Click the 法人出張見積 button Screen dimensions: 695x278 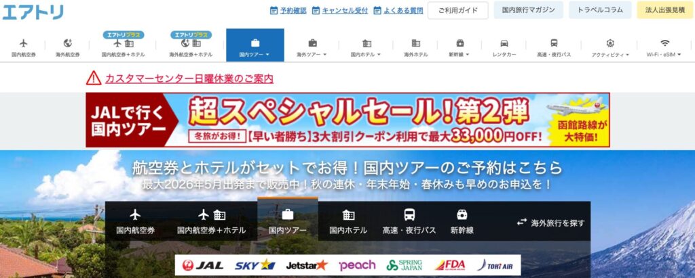[664, 10]
